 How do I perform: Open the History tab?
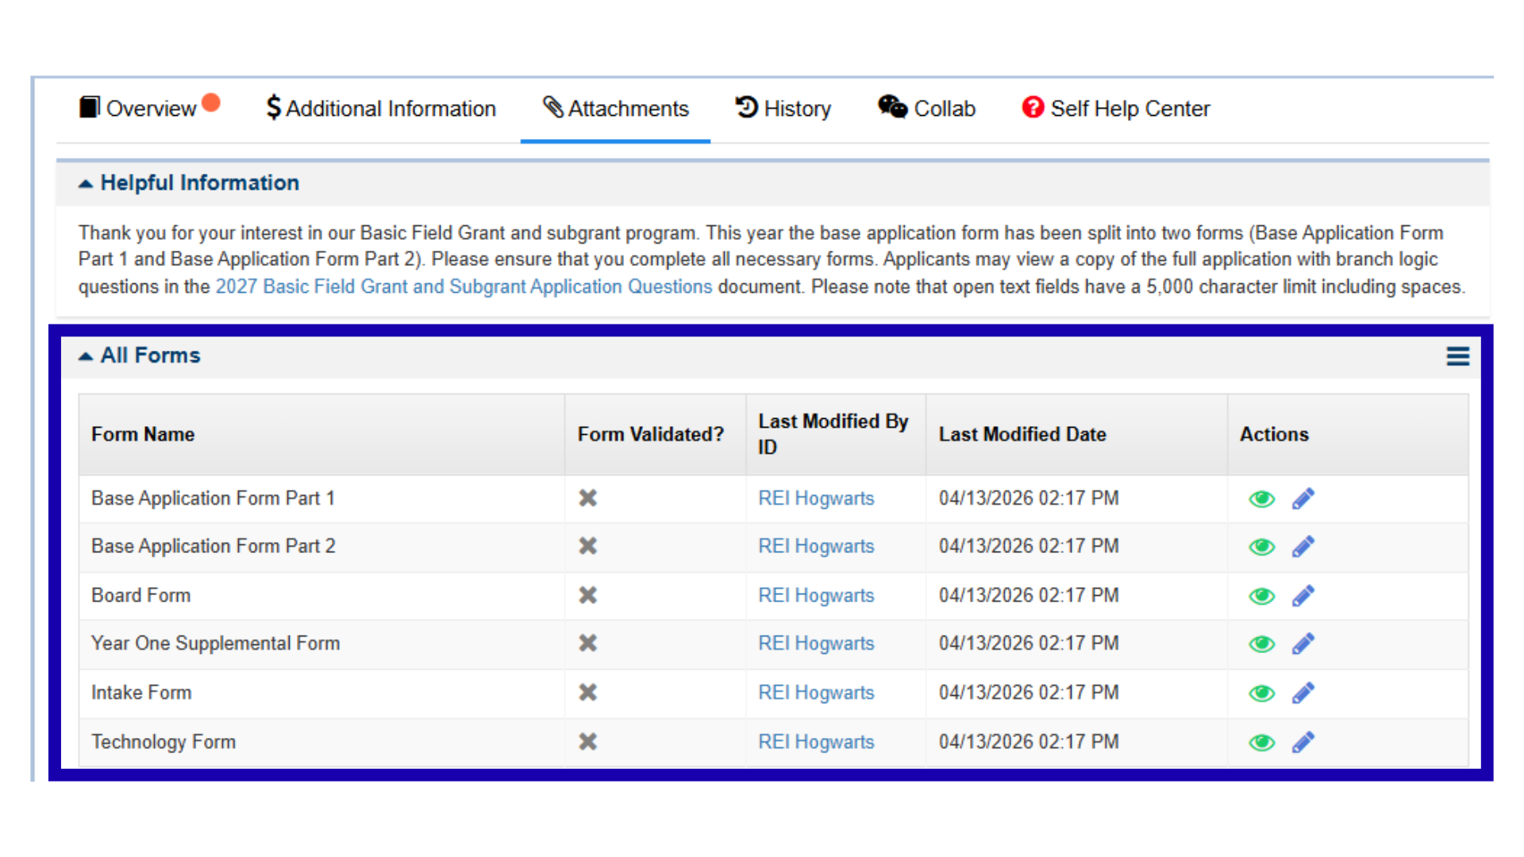pyautogui.click(x=796, y=108)
